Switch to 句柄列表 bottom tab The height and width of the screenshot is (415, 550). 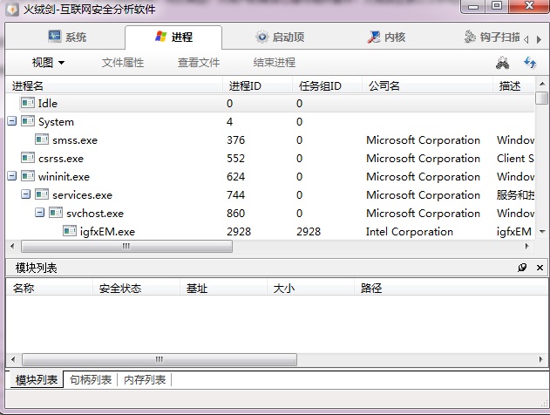tap(91, 380)
